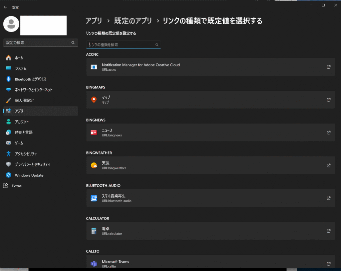Image resolution: width=341 pixels, height=271 pixels.
Task: Click the ニュース app icon
Action: pos(94,133)
